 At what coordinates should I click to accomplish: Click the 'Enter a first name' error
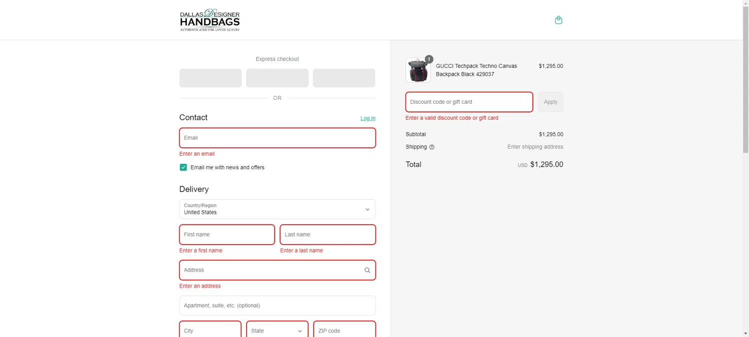201,251
